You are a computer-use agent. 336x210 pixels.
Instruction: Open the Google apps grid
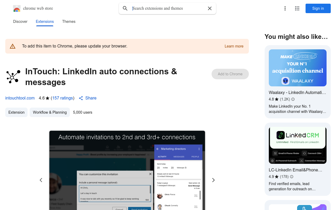pos(297,8)
